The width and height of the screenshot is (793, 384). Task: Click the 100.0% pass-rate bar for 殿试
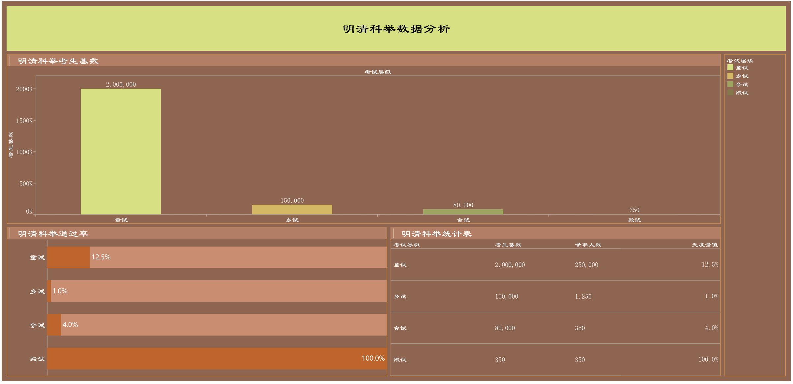tap(217, 359)
